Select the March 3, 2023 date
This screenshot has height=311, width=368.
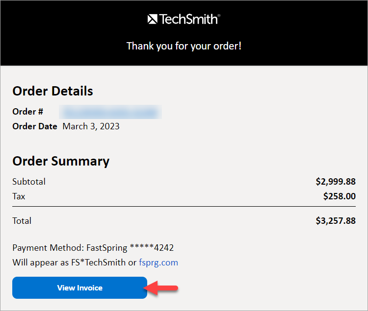click(x=91, y=126)
